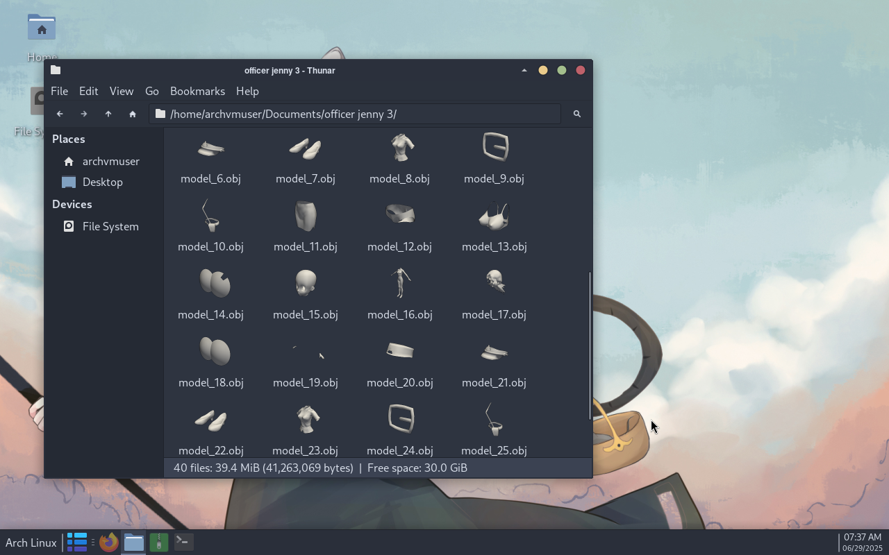Click the workspace switcher taskbar icon
Viewport: 889px width, 555px height.
[77, 543]
